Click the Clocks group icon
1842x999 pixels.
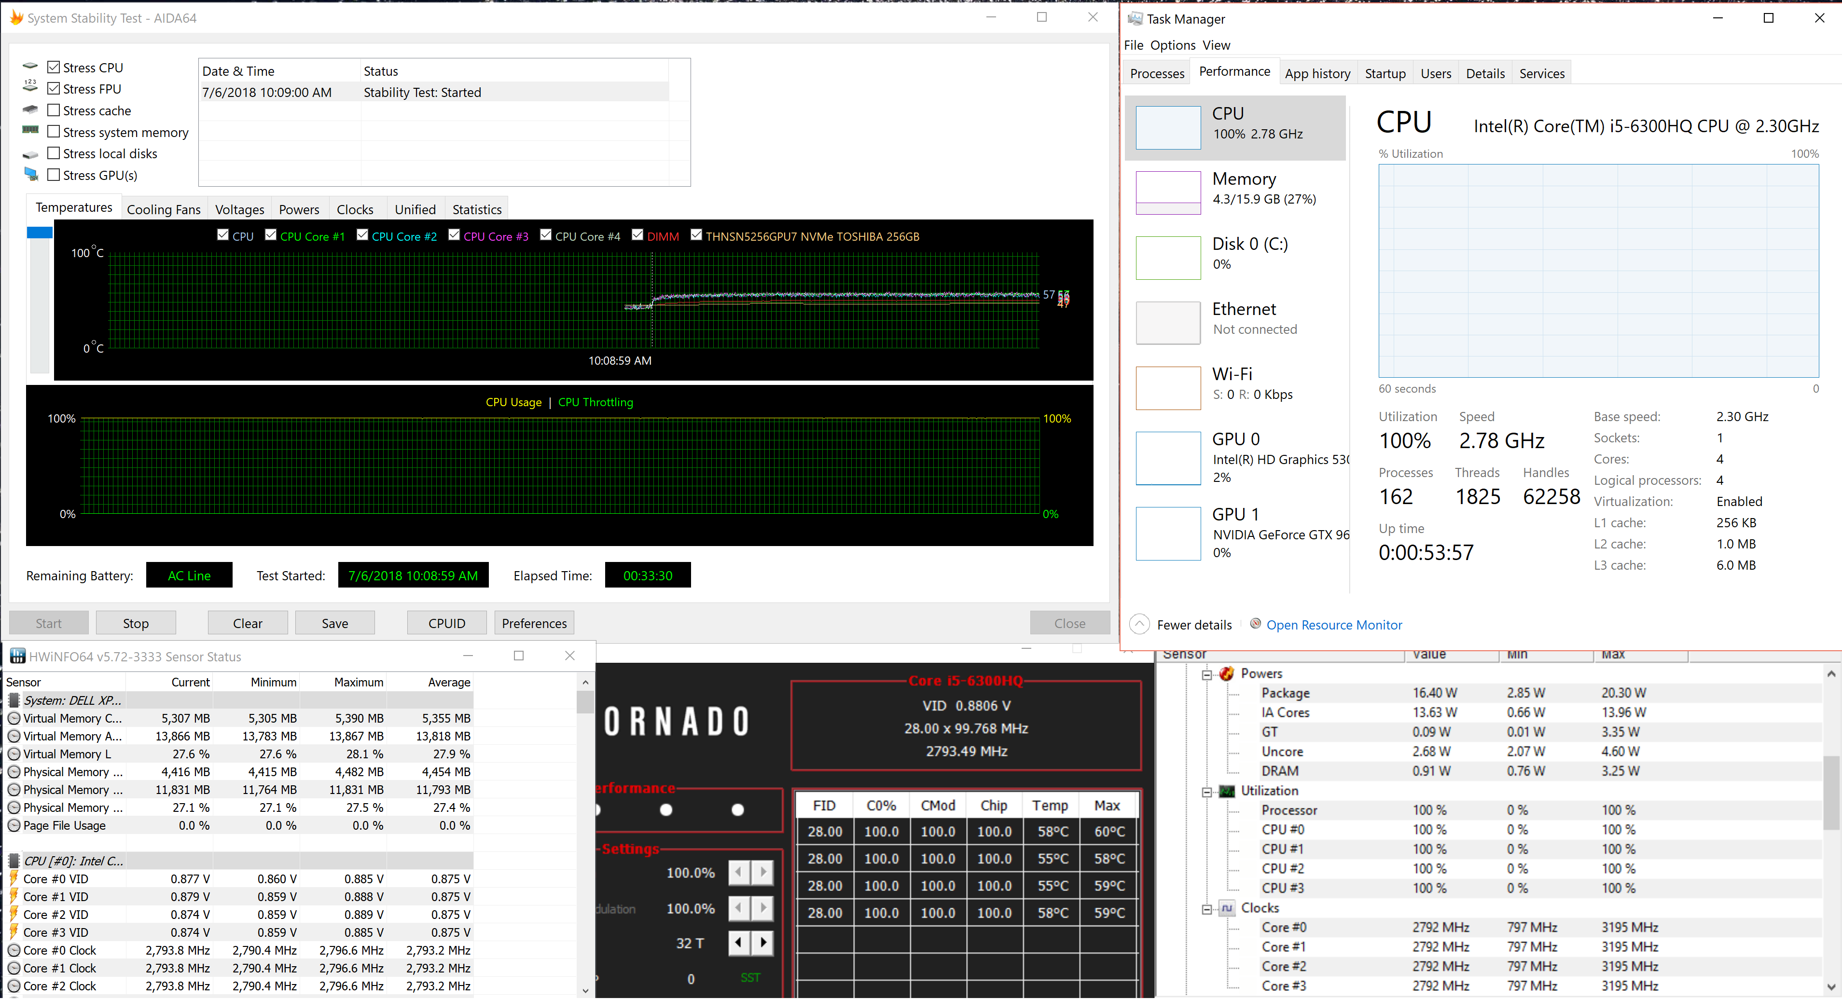(x=1227, y=908)
